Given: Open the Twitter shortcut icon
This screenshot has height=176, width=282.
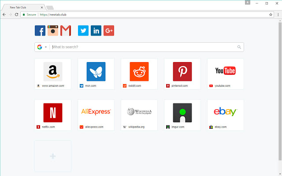Looking at the screenshot, I should click(83, 30).
